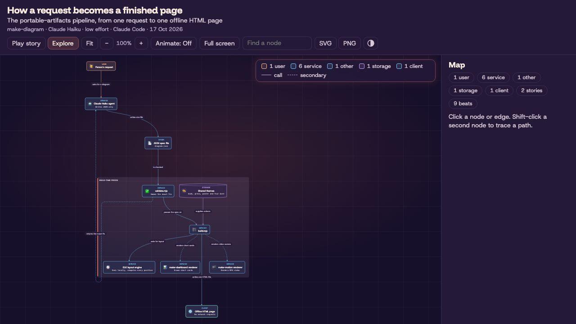Select the '6 service' chip in Map panel
Screen dimensions: 576x324
[x=493, y=77]
